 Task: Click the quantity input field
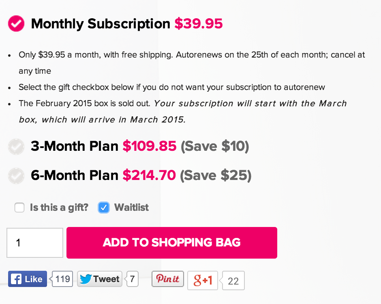35,242
